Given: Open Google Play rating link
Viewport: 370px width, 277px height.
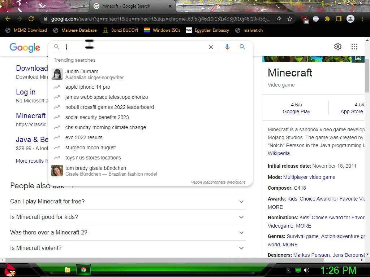Looking at the screenshot, I should (296, 112).
